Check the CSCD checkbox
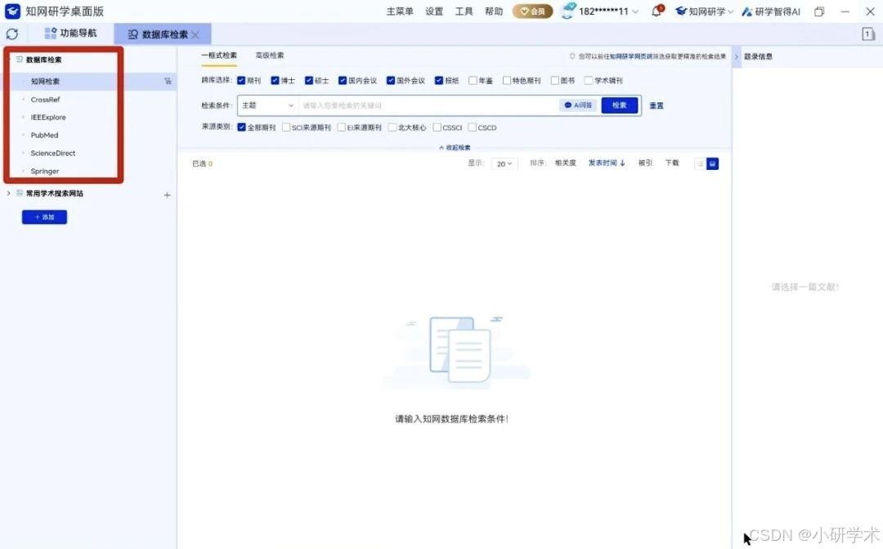 (473, 127)
